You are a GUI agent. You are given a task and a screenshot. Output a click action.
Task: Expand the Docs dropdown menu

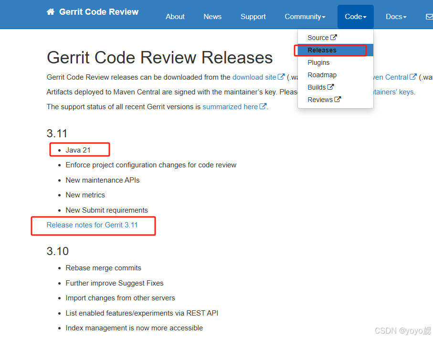[x=396, y=17]
